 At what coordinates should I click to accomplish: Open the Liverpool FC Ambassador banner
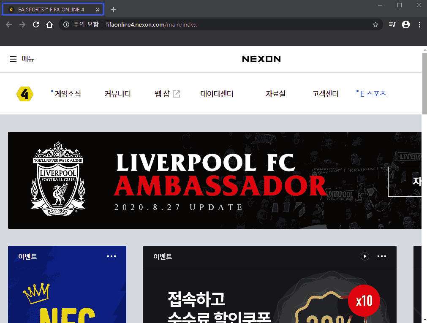[x=215, y=180]
